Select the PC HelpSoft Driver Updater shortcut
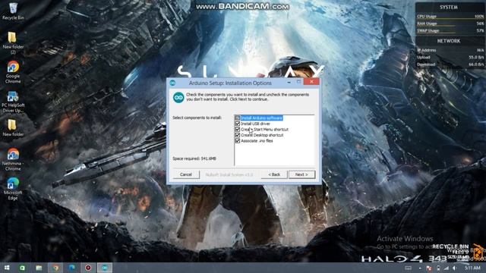The width and height of the screenshot is (486, 273). click(x=13, y=102)
